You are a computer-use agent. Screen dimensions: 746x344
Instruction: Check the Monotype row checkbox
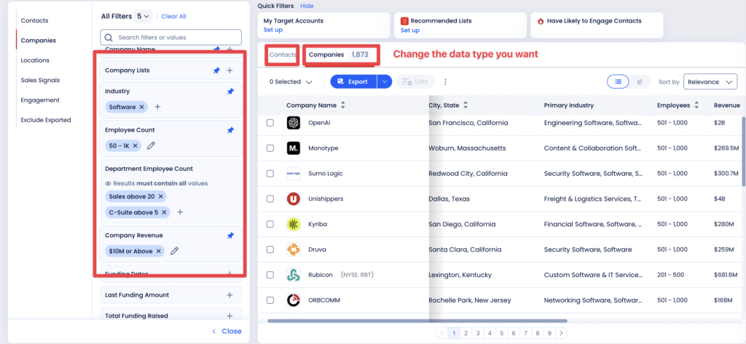pos(270,148)
